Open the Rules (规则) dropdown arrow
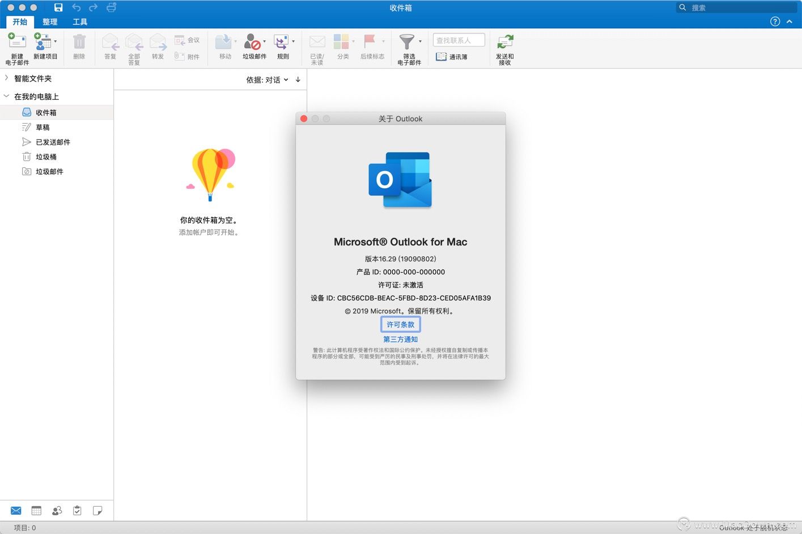 click(293, 41)
